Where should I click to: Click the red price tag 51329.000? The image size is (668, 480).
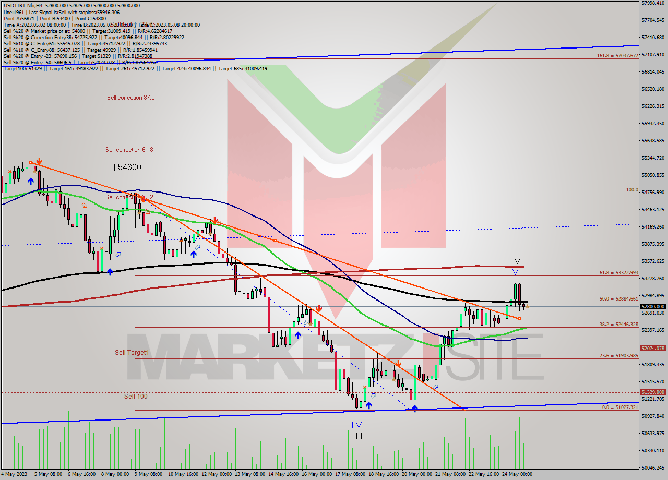click(x=653, y=392)
